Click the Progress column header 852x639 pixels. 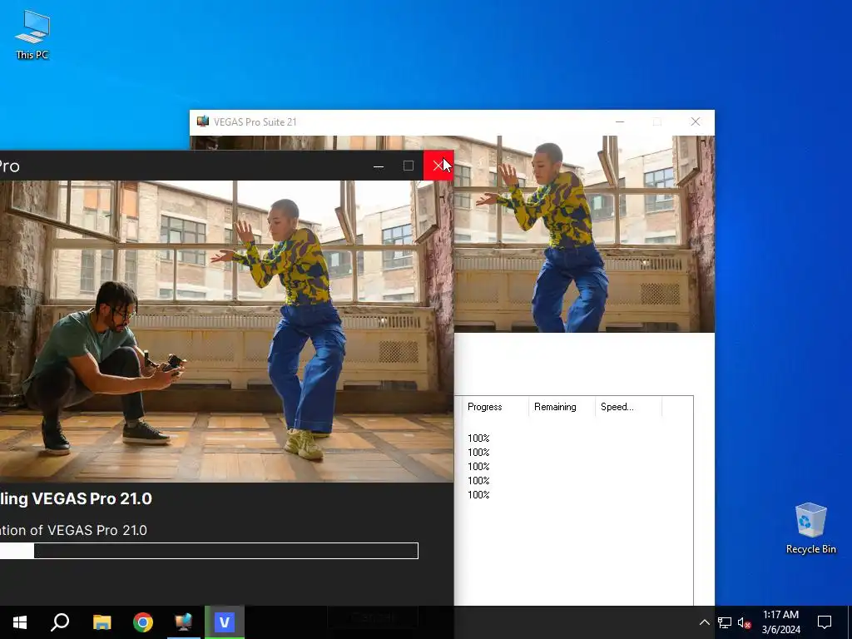point(495,406)
